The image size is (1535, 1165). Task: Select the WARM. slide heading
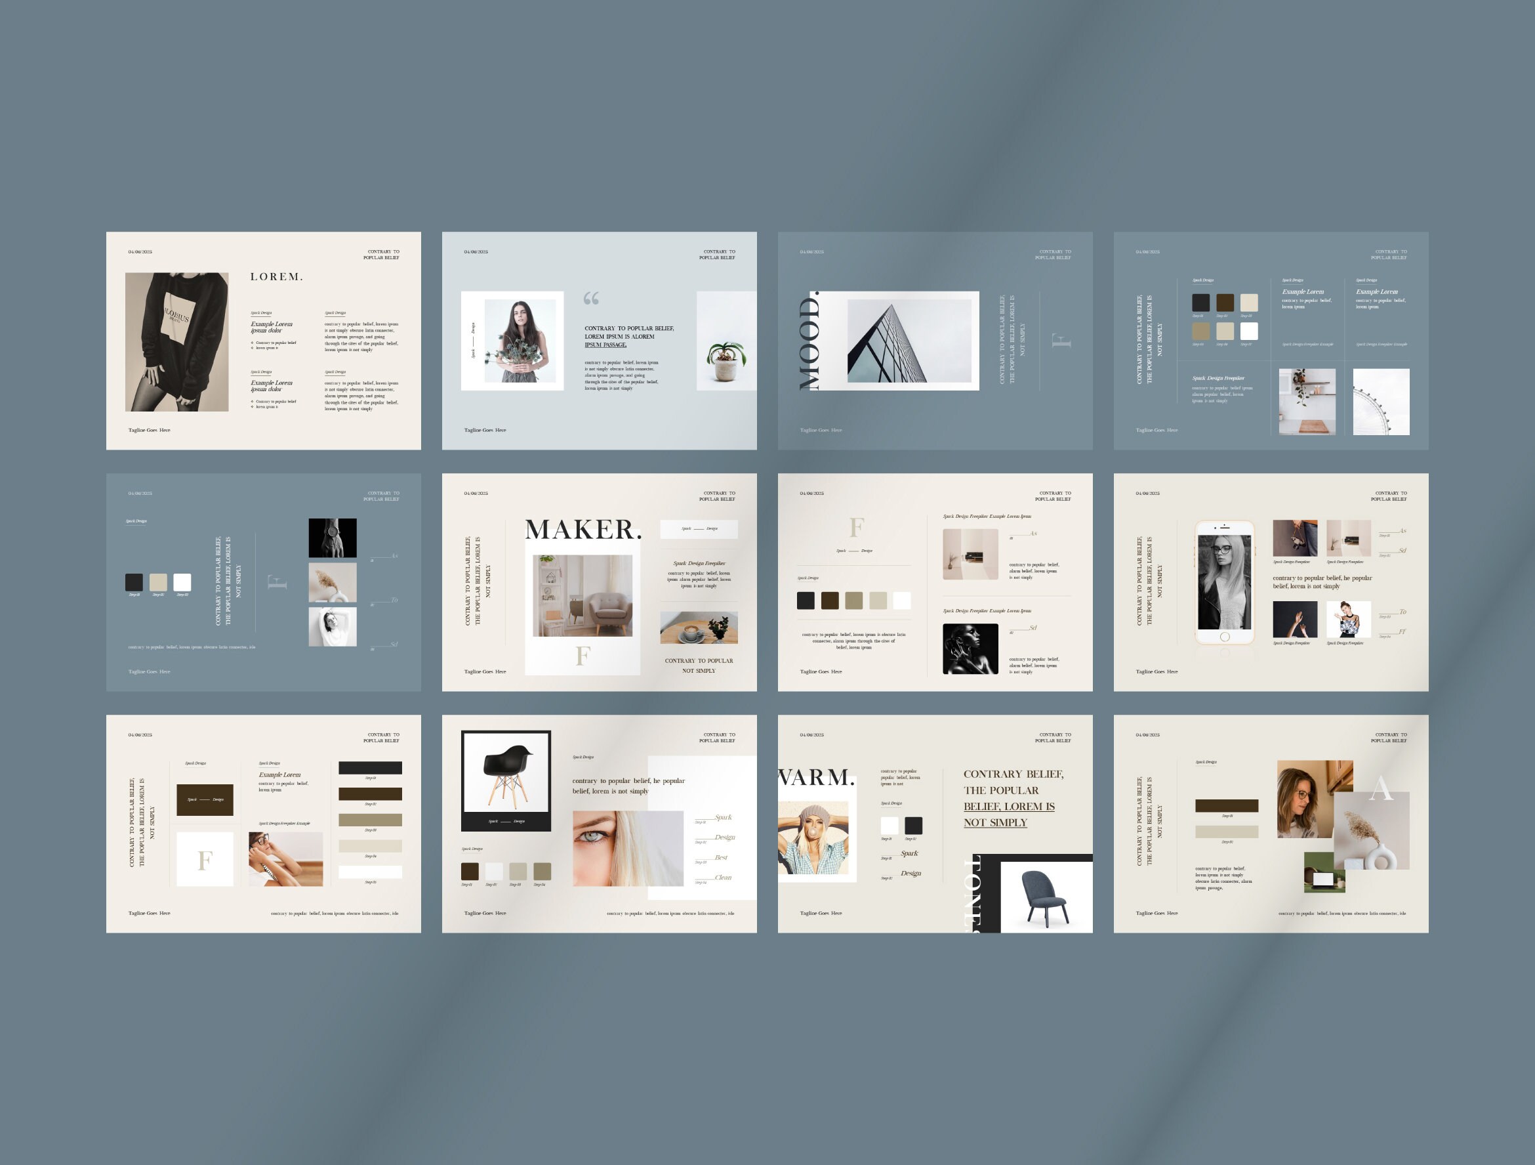(x=815, y=779)
